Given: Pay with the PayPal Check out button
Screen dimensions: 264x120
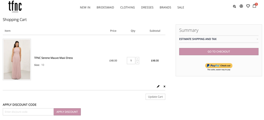Looking at the screenshot, I should pyautogui.click(x=219, y=66).
